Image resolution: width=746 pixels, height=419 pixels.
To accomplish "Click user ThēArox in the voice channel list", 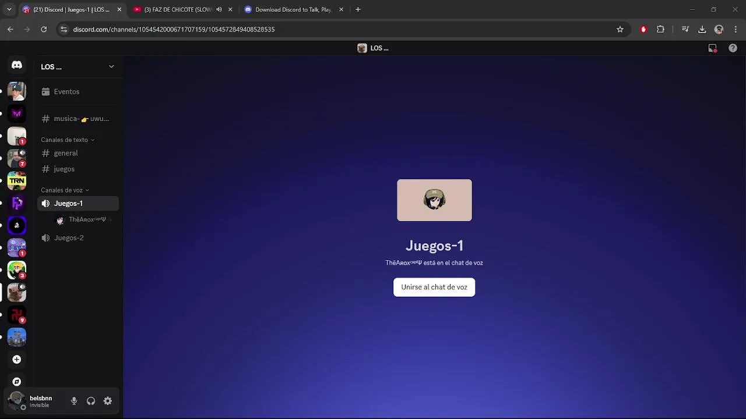I will pos(85,219).
